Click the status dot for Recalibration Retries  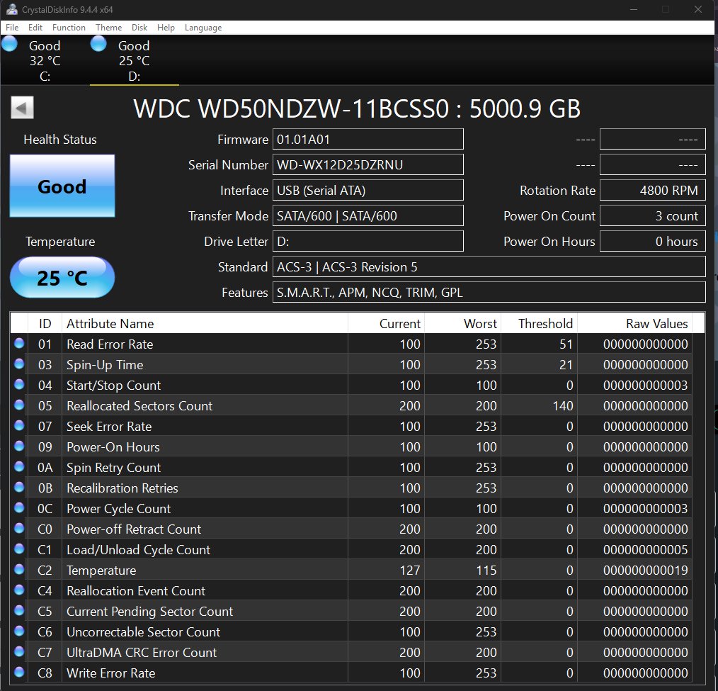(x=19, y=487)
